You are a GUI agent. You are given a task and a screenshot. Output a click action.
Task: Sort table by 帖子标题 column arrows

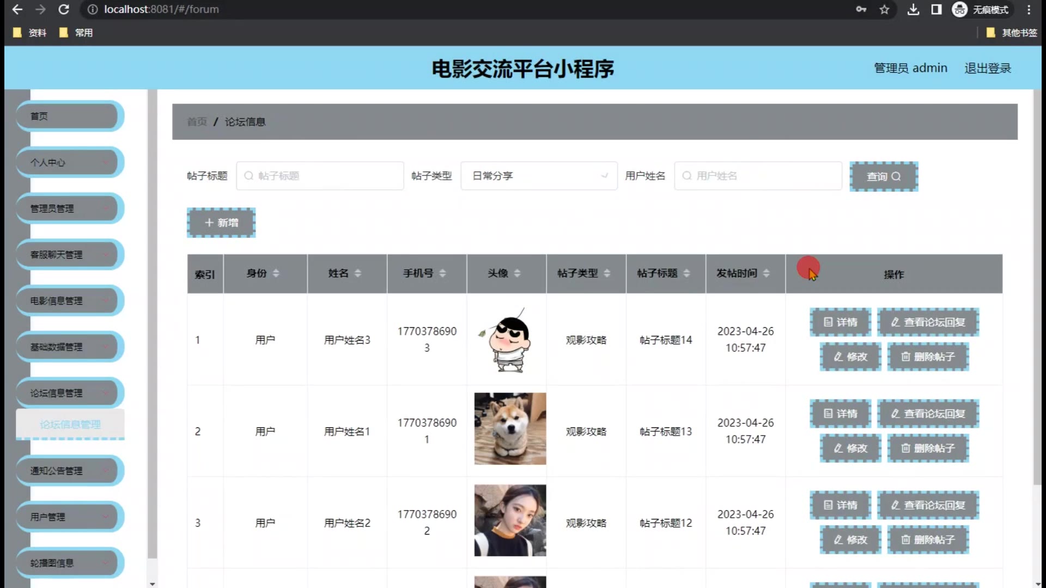click(x=686, y=273)
